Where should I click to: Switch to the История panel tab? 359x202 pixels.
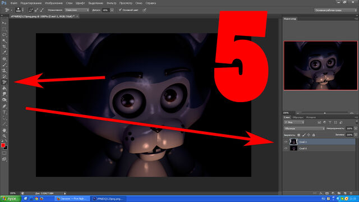pos(311,117)
